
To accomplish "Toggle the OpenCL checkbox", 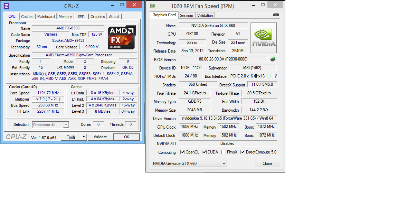I will click(x=182, y=152).
